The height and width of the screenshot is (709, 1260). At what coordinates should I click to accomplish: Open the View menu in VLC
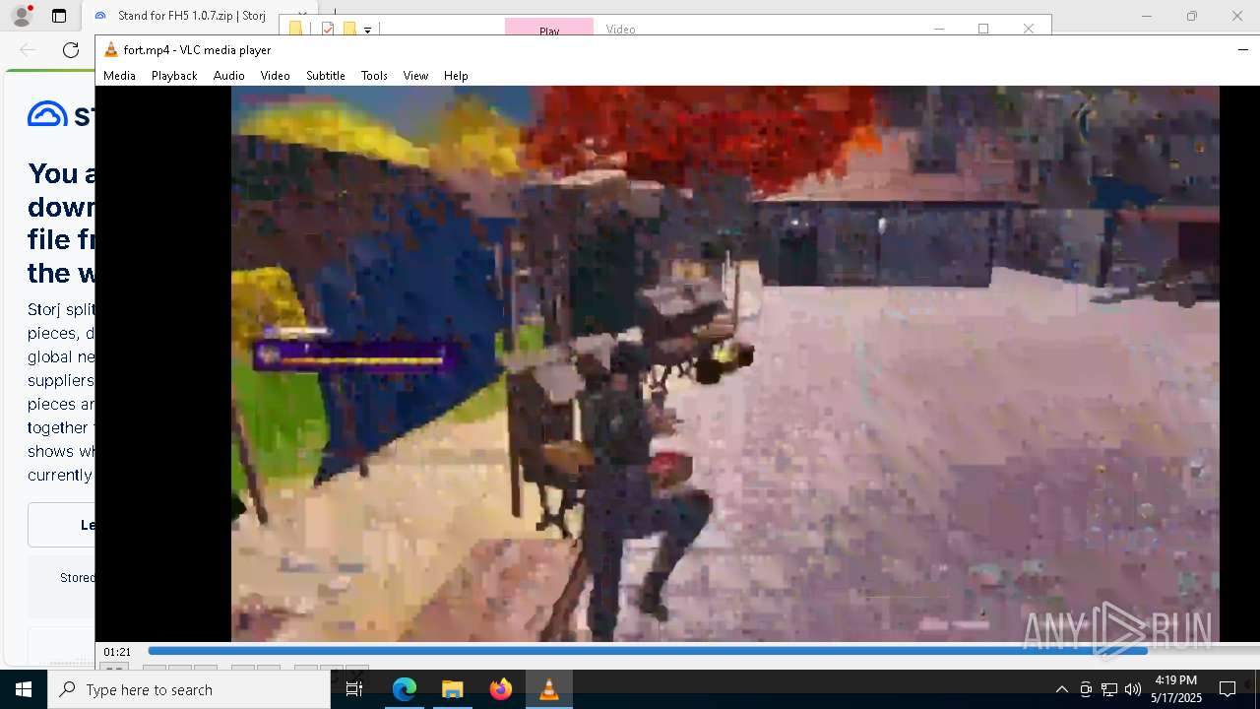click(x=415, y=76)
